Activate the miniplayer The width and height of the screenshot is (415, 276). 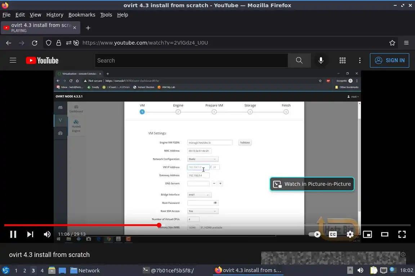click(x=367, y=234)
